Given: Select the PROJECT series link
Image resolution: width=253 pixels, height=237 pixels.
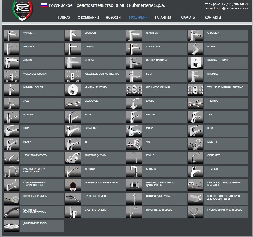Looking at the screenshot, I should [x=152, y=115].
